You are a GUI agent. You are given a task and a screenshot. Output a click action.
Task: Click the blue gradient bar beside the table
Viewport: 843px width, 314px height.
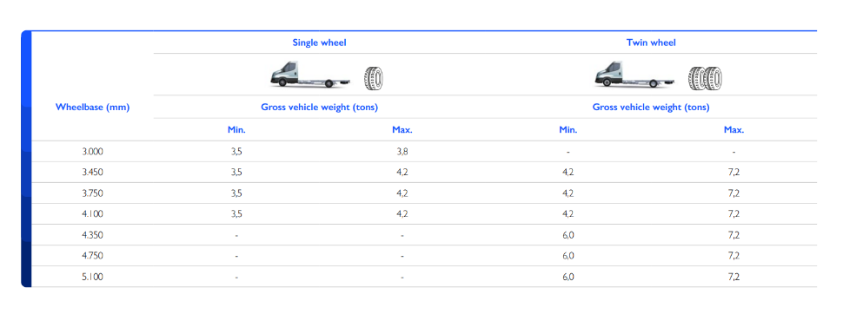point(26,159)
